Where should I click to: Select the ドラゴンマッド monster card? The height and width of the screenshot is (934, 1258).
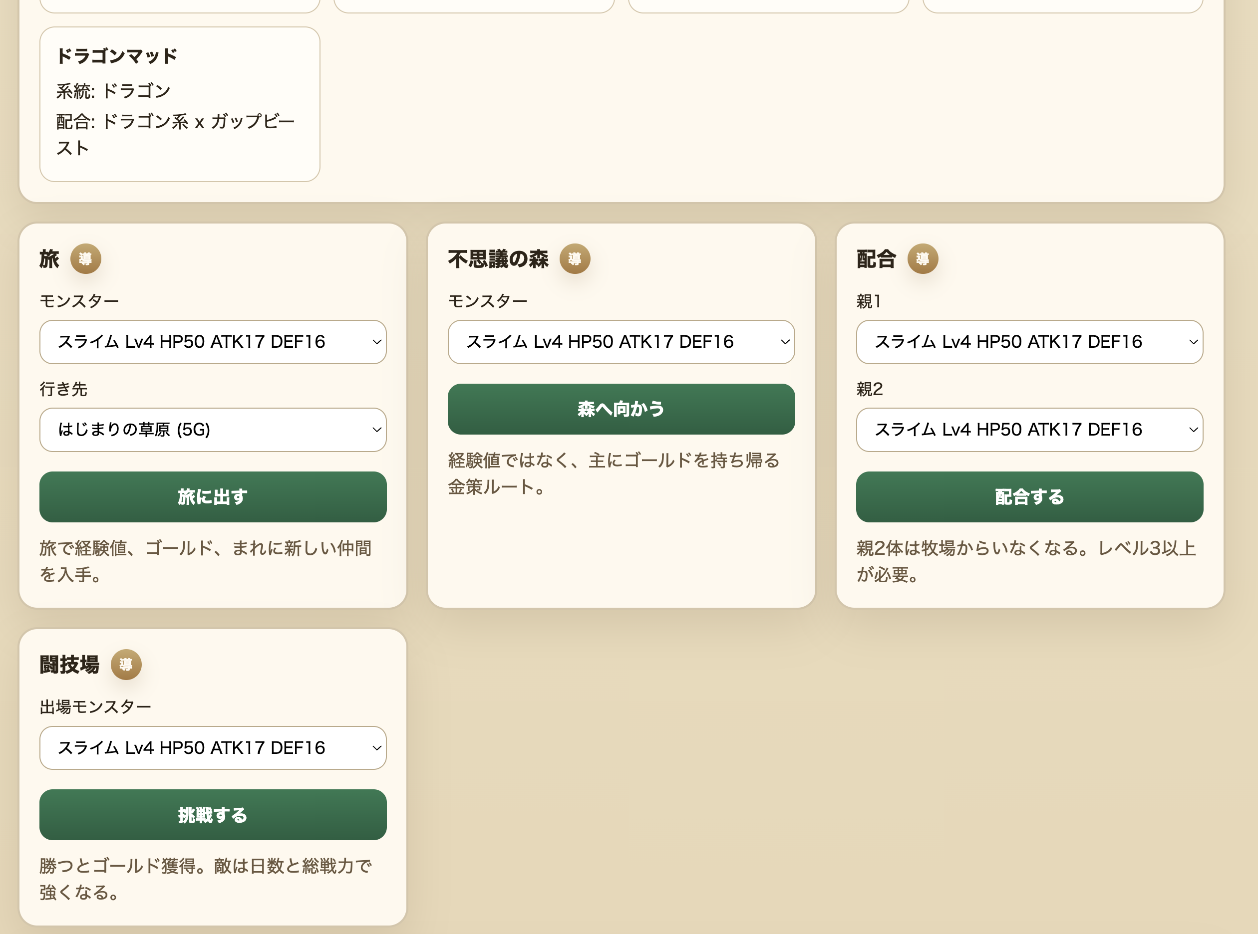tap(179, 103)
